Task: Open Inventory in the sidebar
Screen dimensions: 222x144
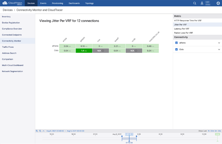Action: [x=17, y=16]
